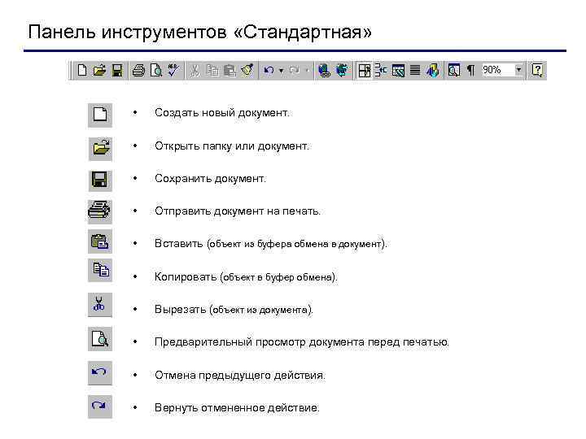
Task: Click the toolbar move handle at left edge
Action: point(70,70)
